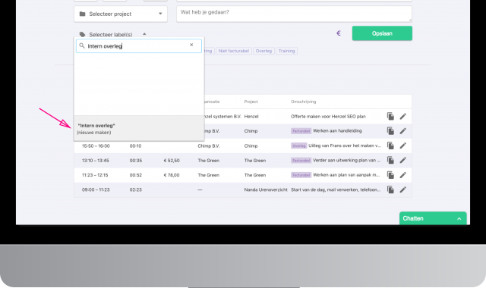Create new label "Intern overleg"

point(138,129)
